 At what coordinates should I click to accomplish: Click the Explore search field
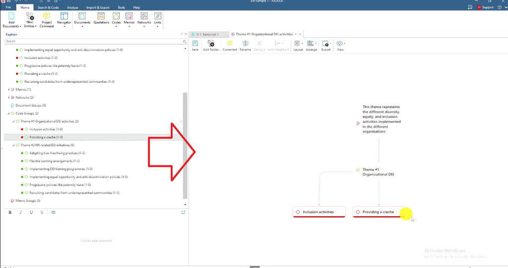click(93, 42)
